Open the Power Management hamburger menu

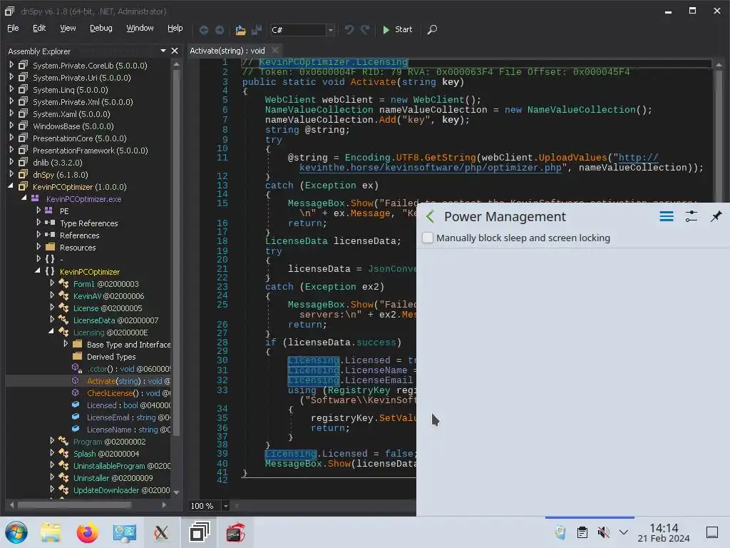tap(667, 216)
